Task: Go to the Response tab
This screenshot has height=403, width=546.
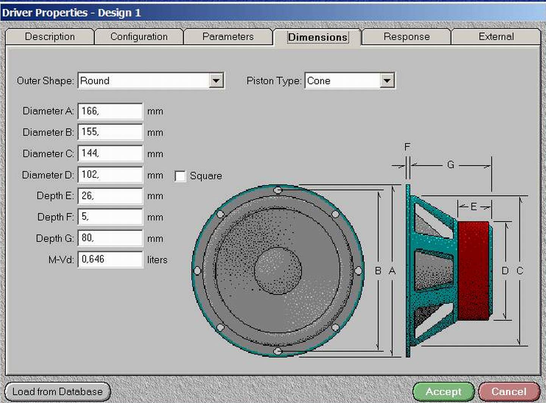Action: coord(406,37)
